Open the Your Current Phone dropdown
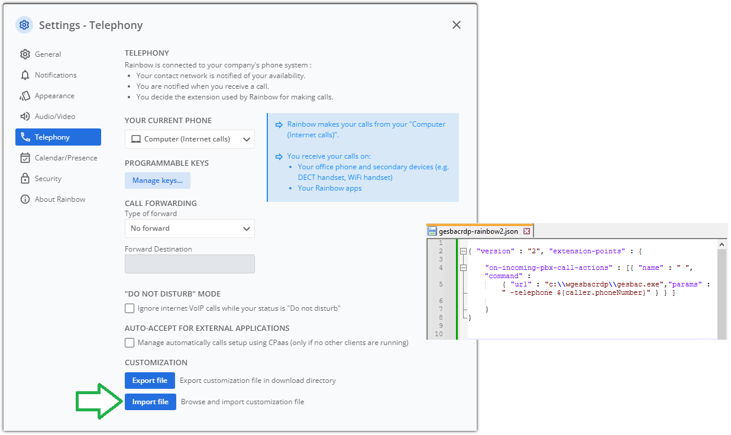The image size is (731, 435). click(189, 139)
